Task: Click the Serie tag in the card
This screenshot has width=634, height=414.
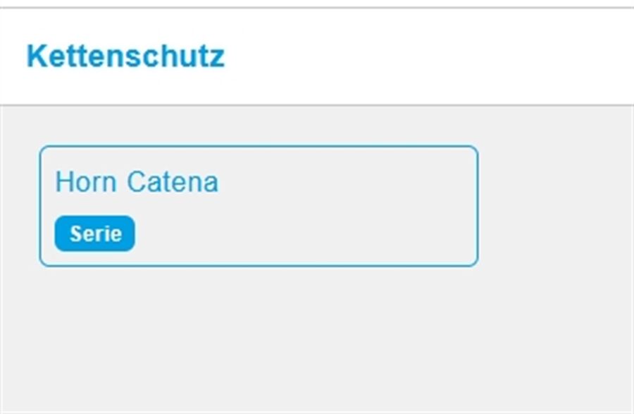Action: tap(95, 233)
